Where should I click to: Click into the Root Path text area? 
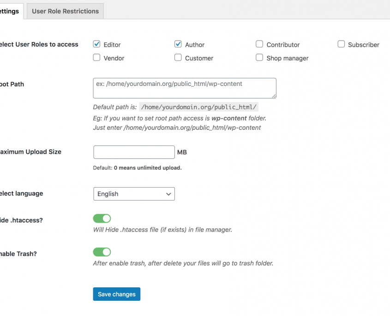(x=184, y=88)
